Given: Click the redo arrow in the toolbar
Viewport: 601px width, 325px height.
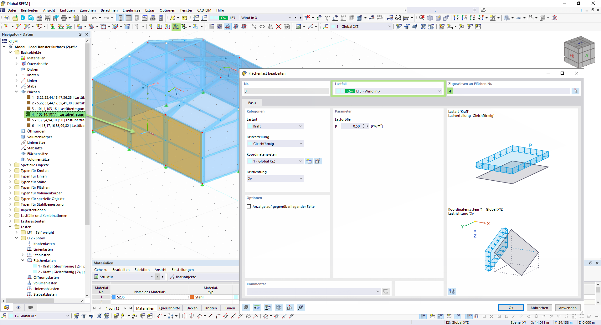Looking at the screenshot, I should pyautogui.click(x=106, y=18).
